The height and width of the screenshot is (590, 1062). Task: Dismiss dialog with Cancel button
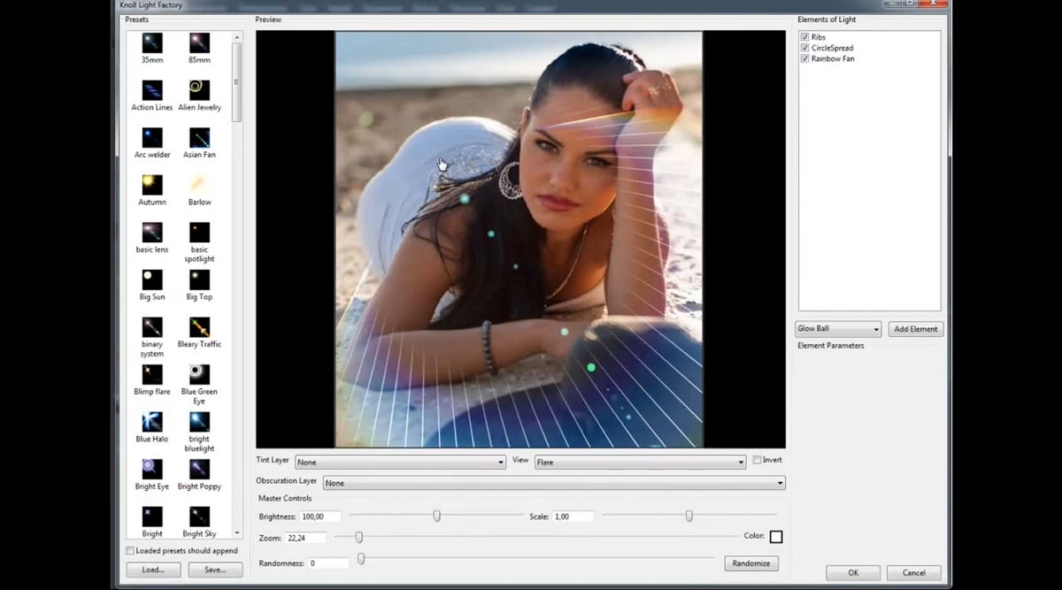coord(913,572)
